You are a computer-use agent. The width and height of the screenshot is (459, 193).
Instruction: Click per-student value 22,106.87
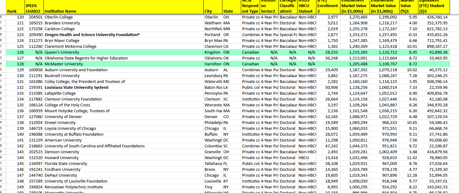click(434, 146)
